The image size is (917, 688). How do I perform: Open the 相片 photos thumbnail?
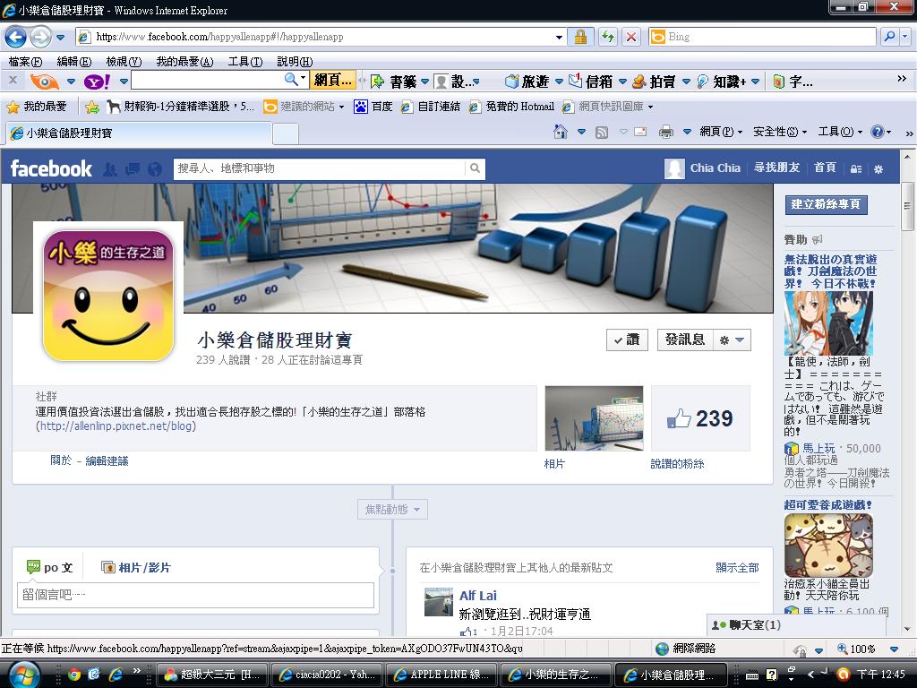594,418
